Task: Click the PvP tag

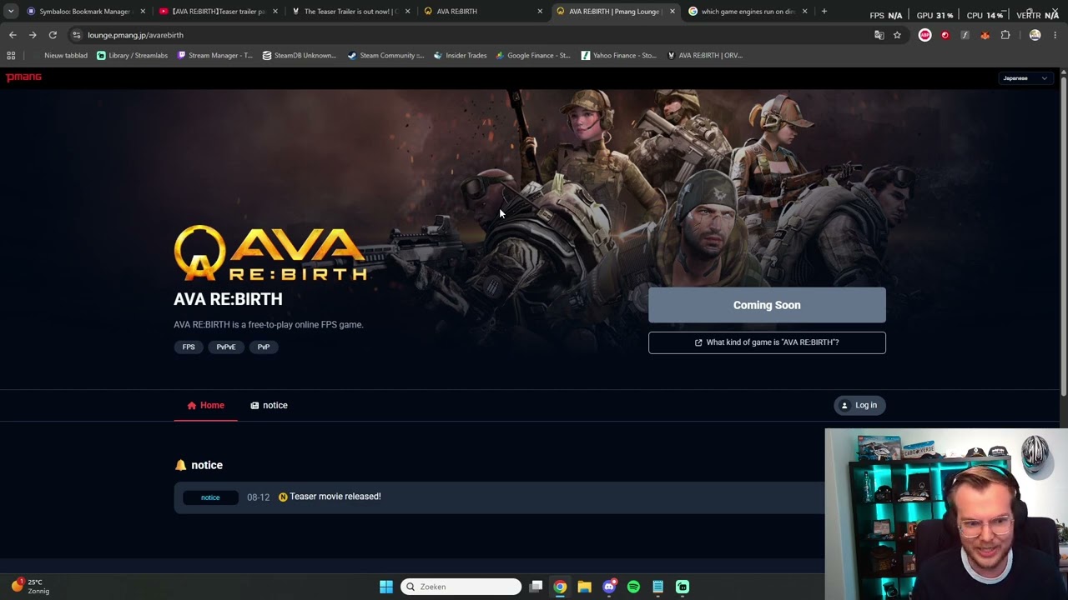Action: pos(264,347)
